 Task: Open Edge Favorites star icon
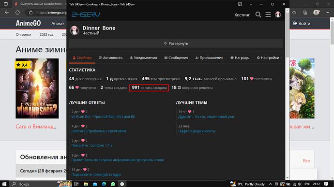coord(294,13)
